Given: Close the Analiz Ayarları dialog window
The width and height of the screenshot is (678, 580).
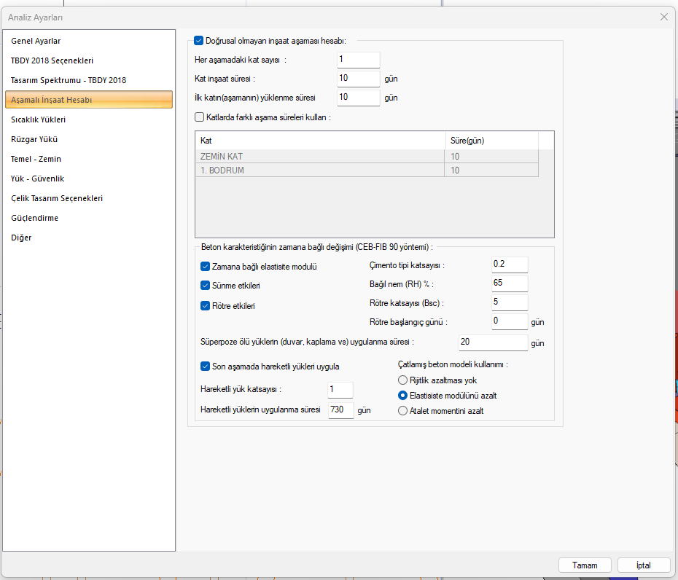Looking at the screenshot, I should coord(663,17).
